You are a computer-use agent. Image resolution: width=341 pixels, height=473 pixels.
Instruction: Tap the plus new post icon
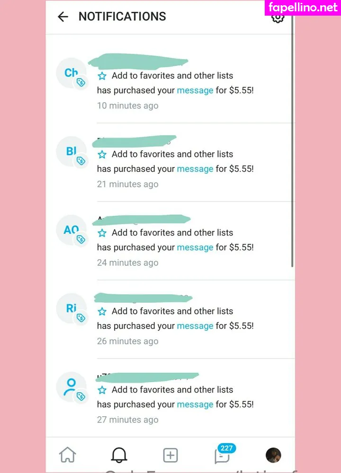(x=170, y=455)
